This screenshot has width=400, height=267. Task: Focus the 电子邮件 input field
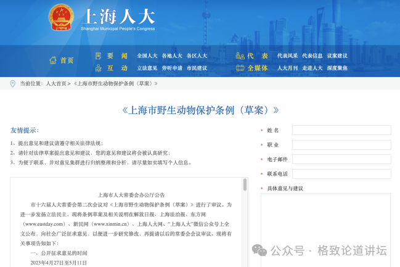(x=341, y=159)
